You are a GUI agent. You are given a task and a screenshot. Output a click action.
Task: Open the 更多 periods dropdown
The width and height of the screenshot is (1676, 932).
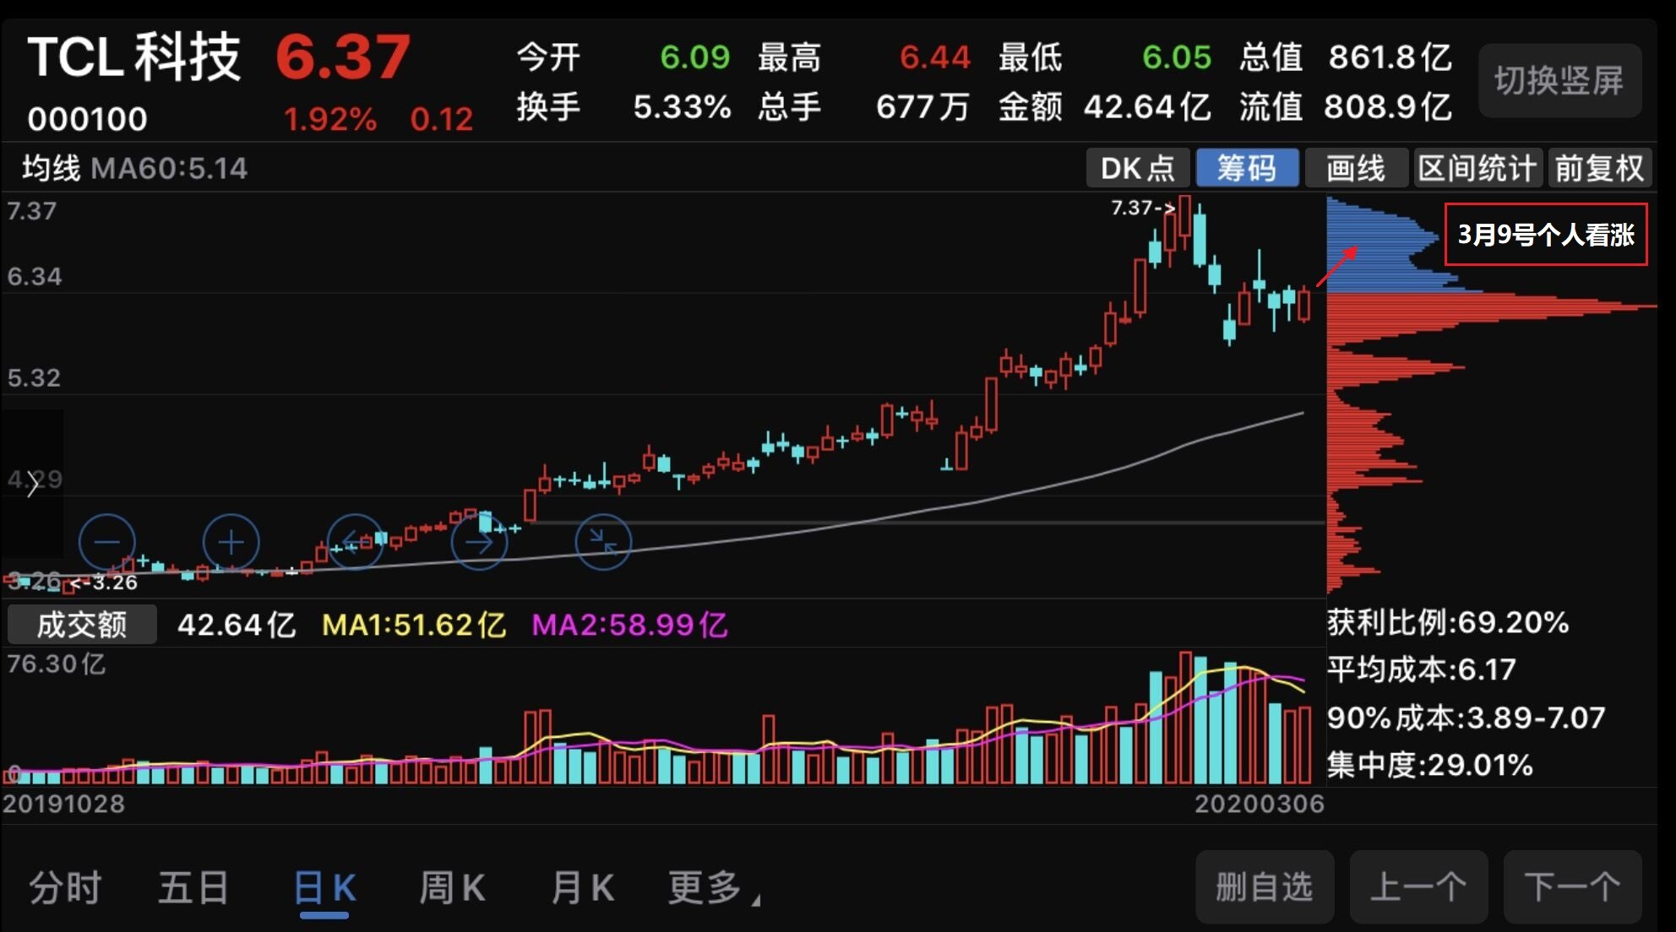pyautogui.click(x=713, y=888)
